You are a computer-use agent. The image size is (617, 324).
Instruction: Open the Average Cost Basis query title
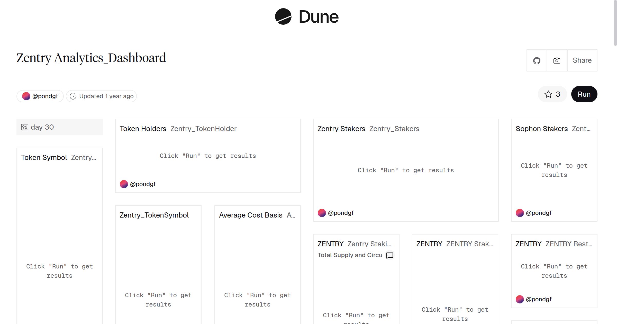coord(251,215)
